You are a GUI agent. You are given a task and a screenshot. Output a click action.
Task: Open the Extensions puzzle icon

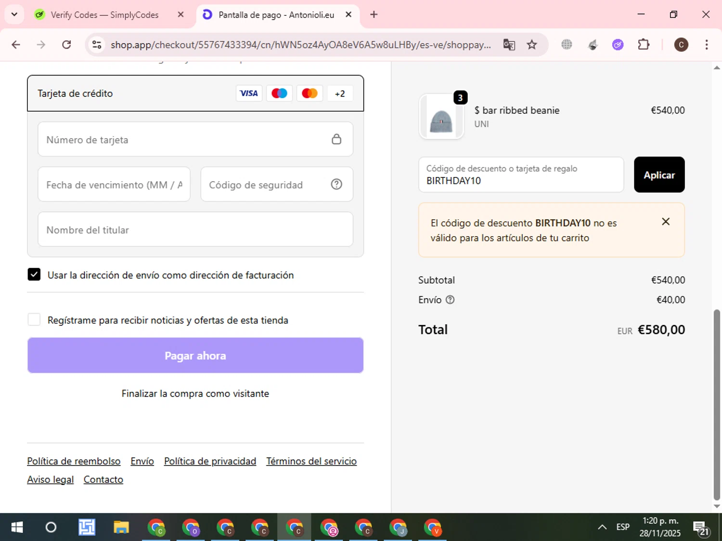tap(644, 45)
